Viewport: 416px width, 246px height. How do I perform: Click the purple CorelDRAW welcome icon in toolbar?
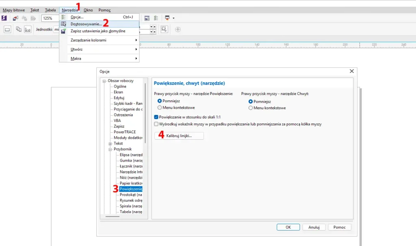pyautogui.click(x=4, y=18)
